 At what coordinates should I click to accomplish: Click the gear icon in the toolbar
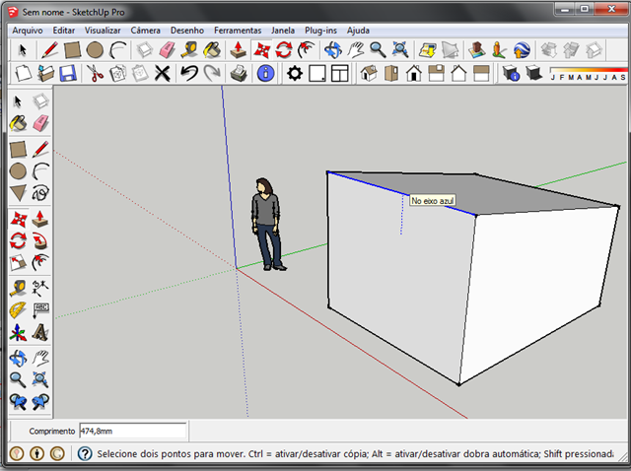295,74
